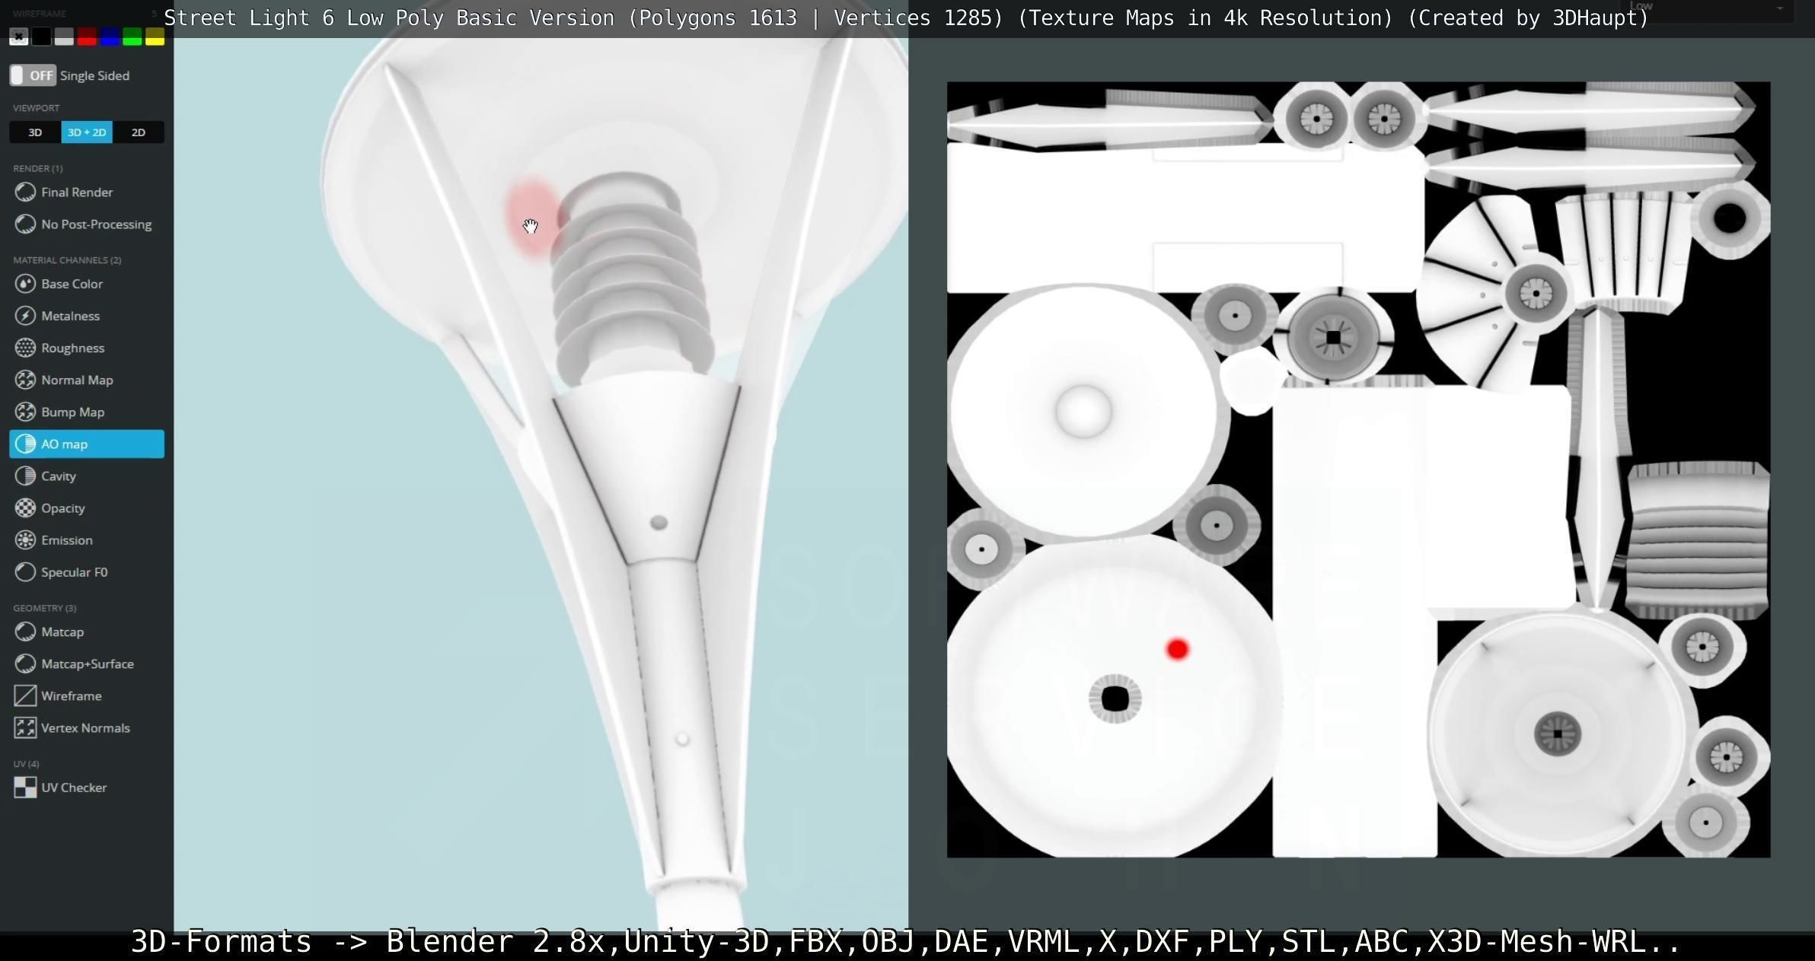Select the Final Render mode icon
The image size is (1815, 961).
pyautogui.click(x=25, y=193)
